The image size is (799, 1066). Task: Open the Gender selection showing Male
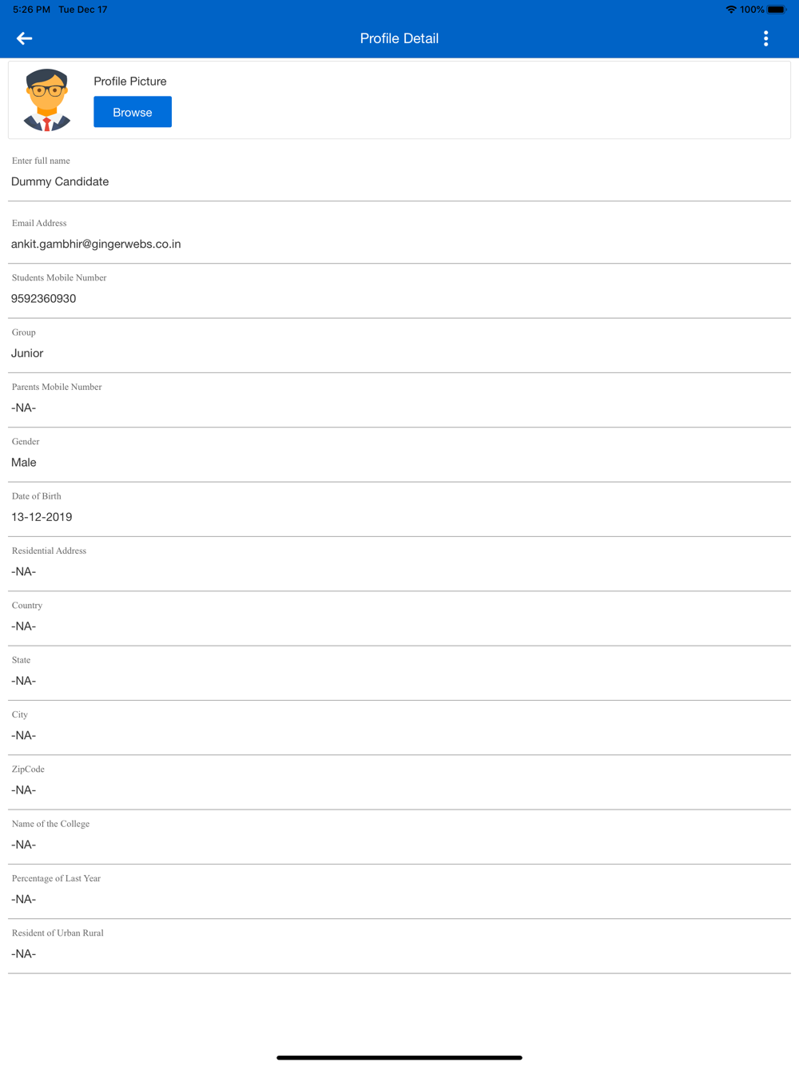click(x=399, y=463)
